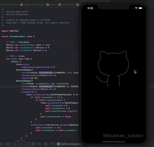Click the simulator Wi-Fi status icon

coord(136,8)
